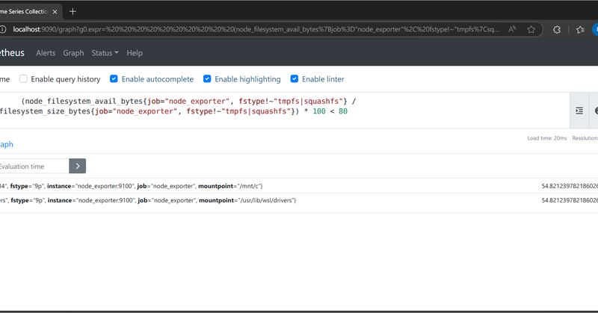Image resolution: width=598 pixels, height=313 pixels.
Task: Open the favorites list icon
Action: 580,29
